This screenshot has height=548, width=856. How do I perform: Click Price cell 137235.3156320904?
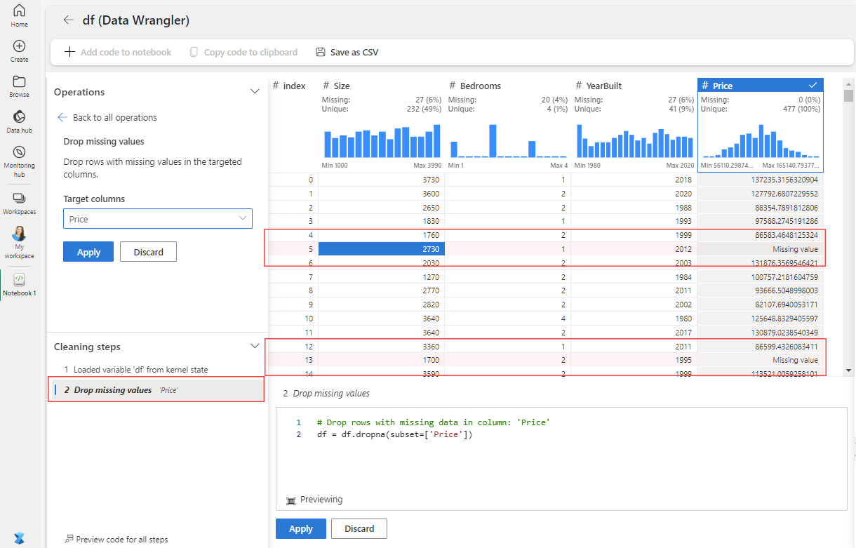coord(760,180)
